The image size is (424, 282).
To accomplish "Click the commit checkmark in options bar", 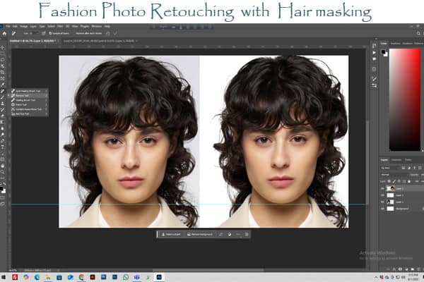I will [115, 33].
